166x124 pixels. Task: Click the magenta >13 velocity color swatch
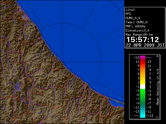143,58
